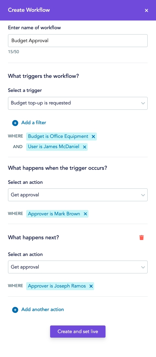Click the plus icon beside Add another action
Viewport: 156px width, 357px height.
15,310
